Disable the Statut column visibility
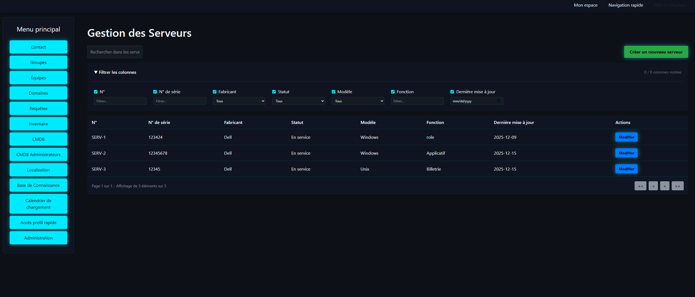This screenshot has width=695, height=297. [274, 92]
